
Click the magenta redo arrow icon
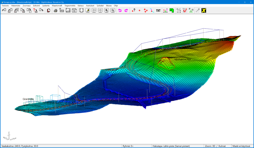point(126,10)
